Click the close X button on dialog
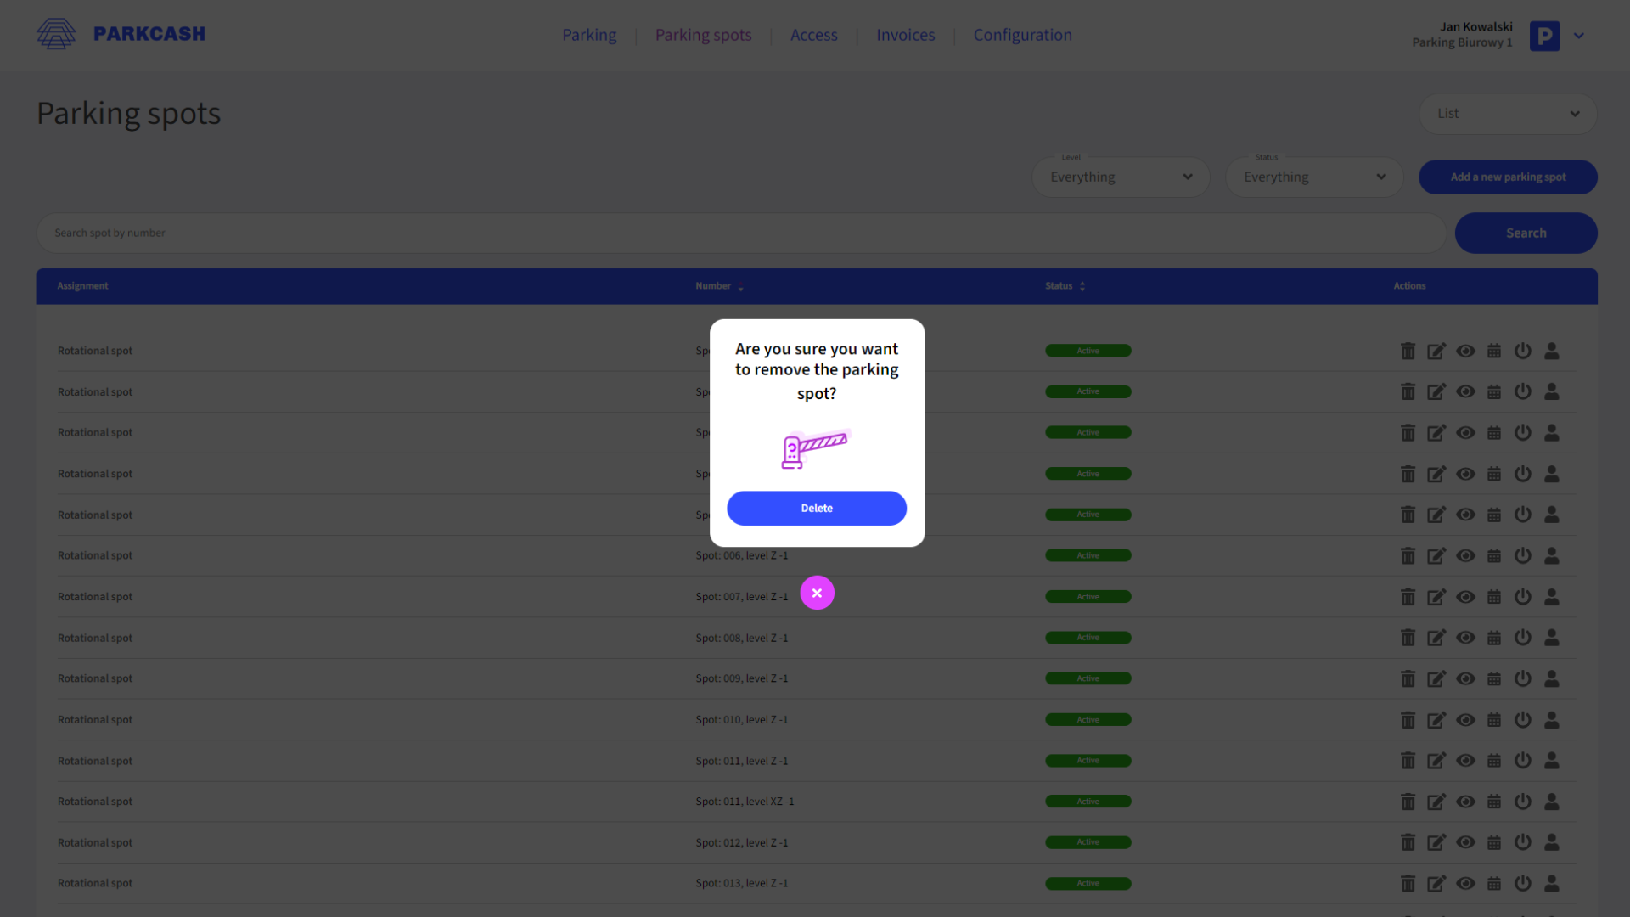Viewport: 1630px width, 917px height. [x=816, y=593]
